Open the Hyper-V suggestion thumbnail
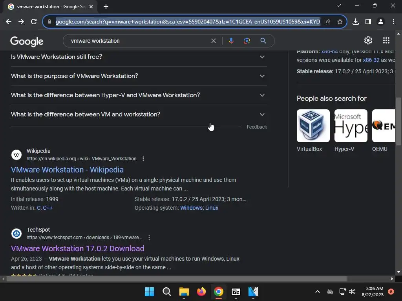This screenshot has width=402, height=301. 351,126
